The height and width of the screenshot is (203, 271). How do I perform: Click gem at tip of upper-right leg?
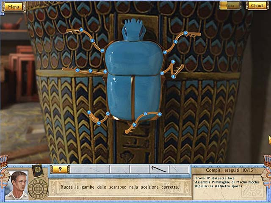tap(185, 33)
